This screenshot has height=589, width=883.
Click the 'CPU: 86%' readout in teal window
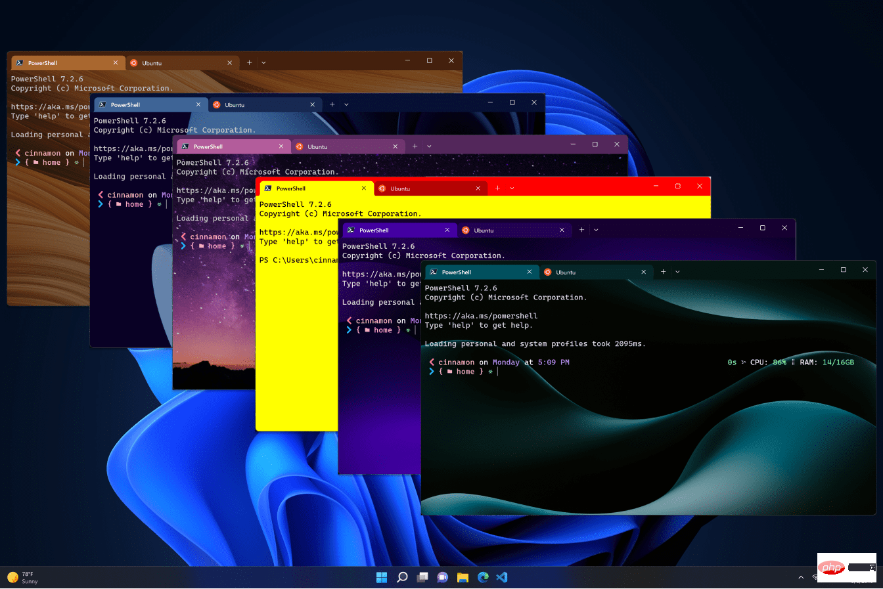768,362
